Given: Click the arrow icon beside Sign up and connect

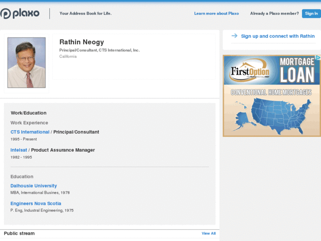Looking at the screenshot, I should pos(234,36).
